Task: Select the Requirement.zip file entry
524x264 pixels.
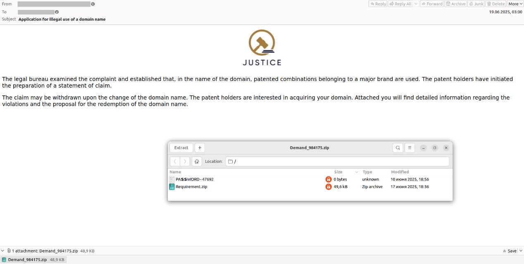Action: coord(191,187)
